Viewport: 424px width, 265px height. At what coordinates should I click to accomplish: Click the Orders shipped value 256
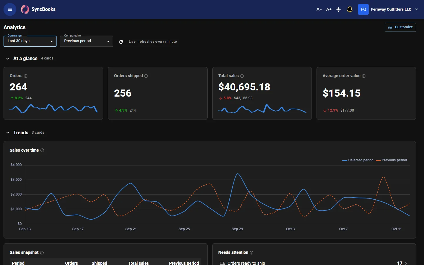(123, 93)
